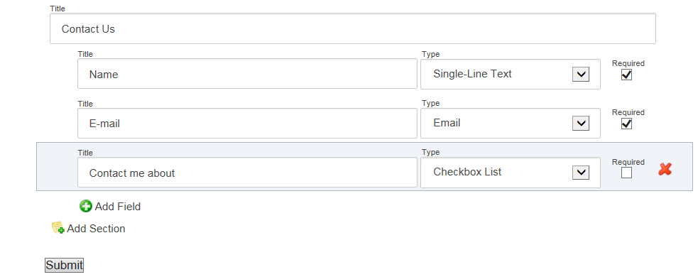Click the Required label in the E-mail row
The width and height of the screenshot is (698, 277).
628,112
